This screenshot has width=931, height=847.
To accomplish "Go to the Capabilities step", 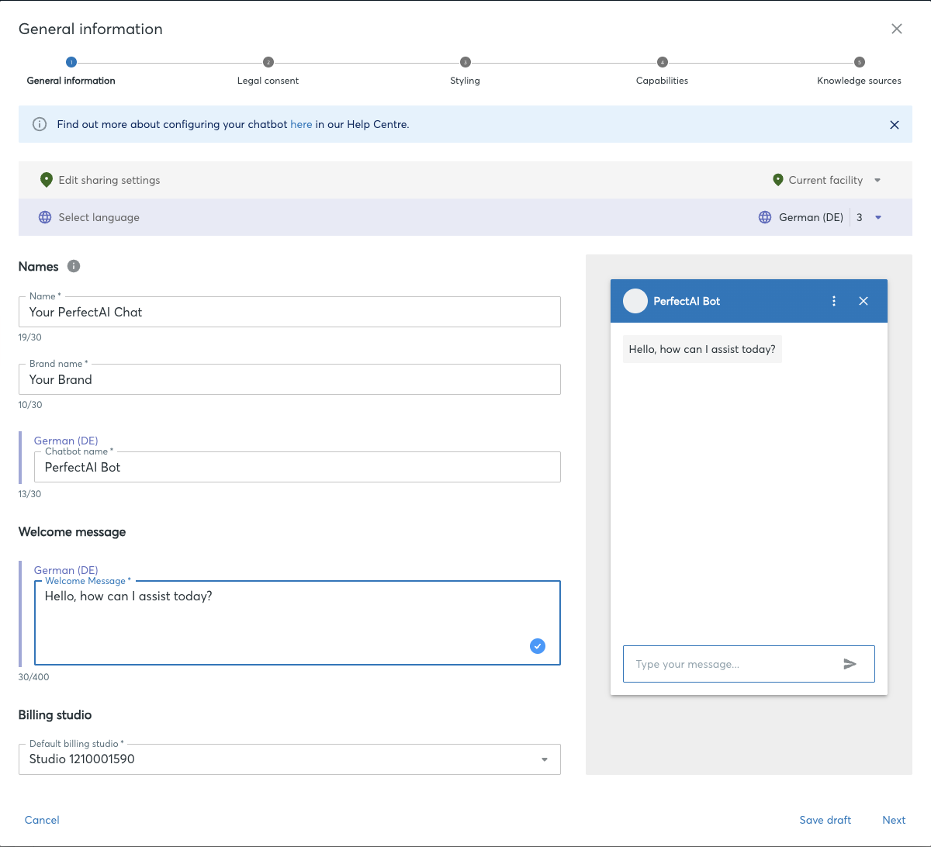I will pos(662,72).
